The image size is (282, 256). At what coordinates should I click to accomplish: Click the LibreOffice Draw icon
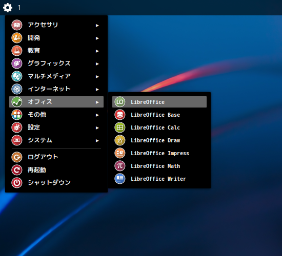click(120, 140)
